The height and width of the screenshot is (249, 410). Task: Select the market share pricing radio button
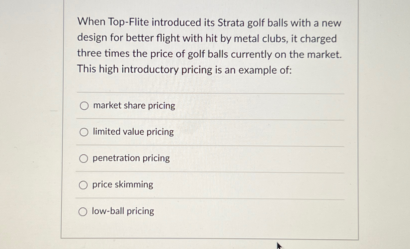click(x=84, y=106)
